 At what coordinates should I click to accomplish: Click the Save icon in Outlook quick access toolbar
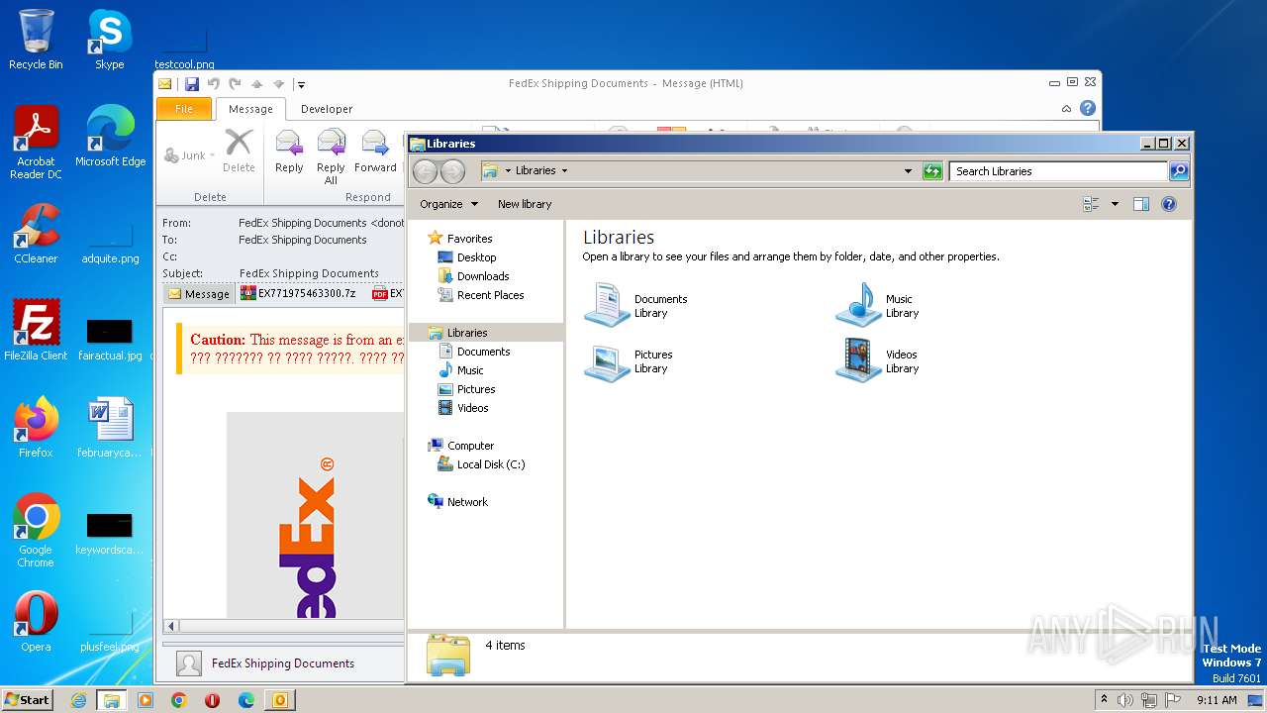tap(192, 84)
